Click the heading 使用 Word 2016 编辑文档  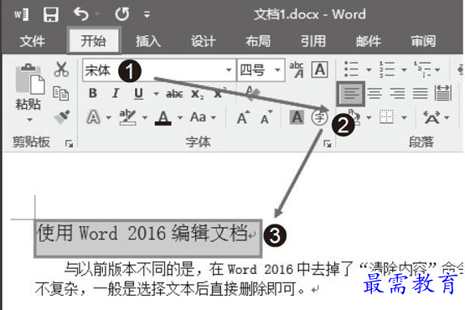click(x=142, y=233)
